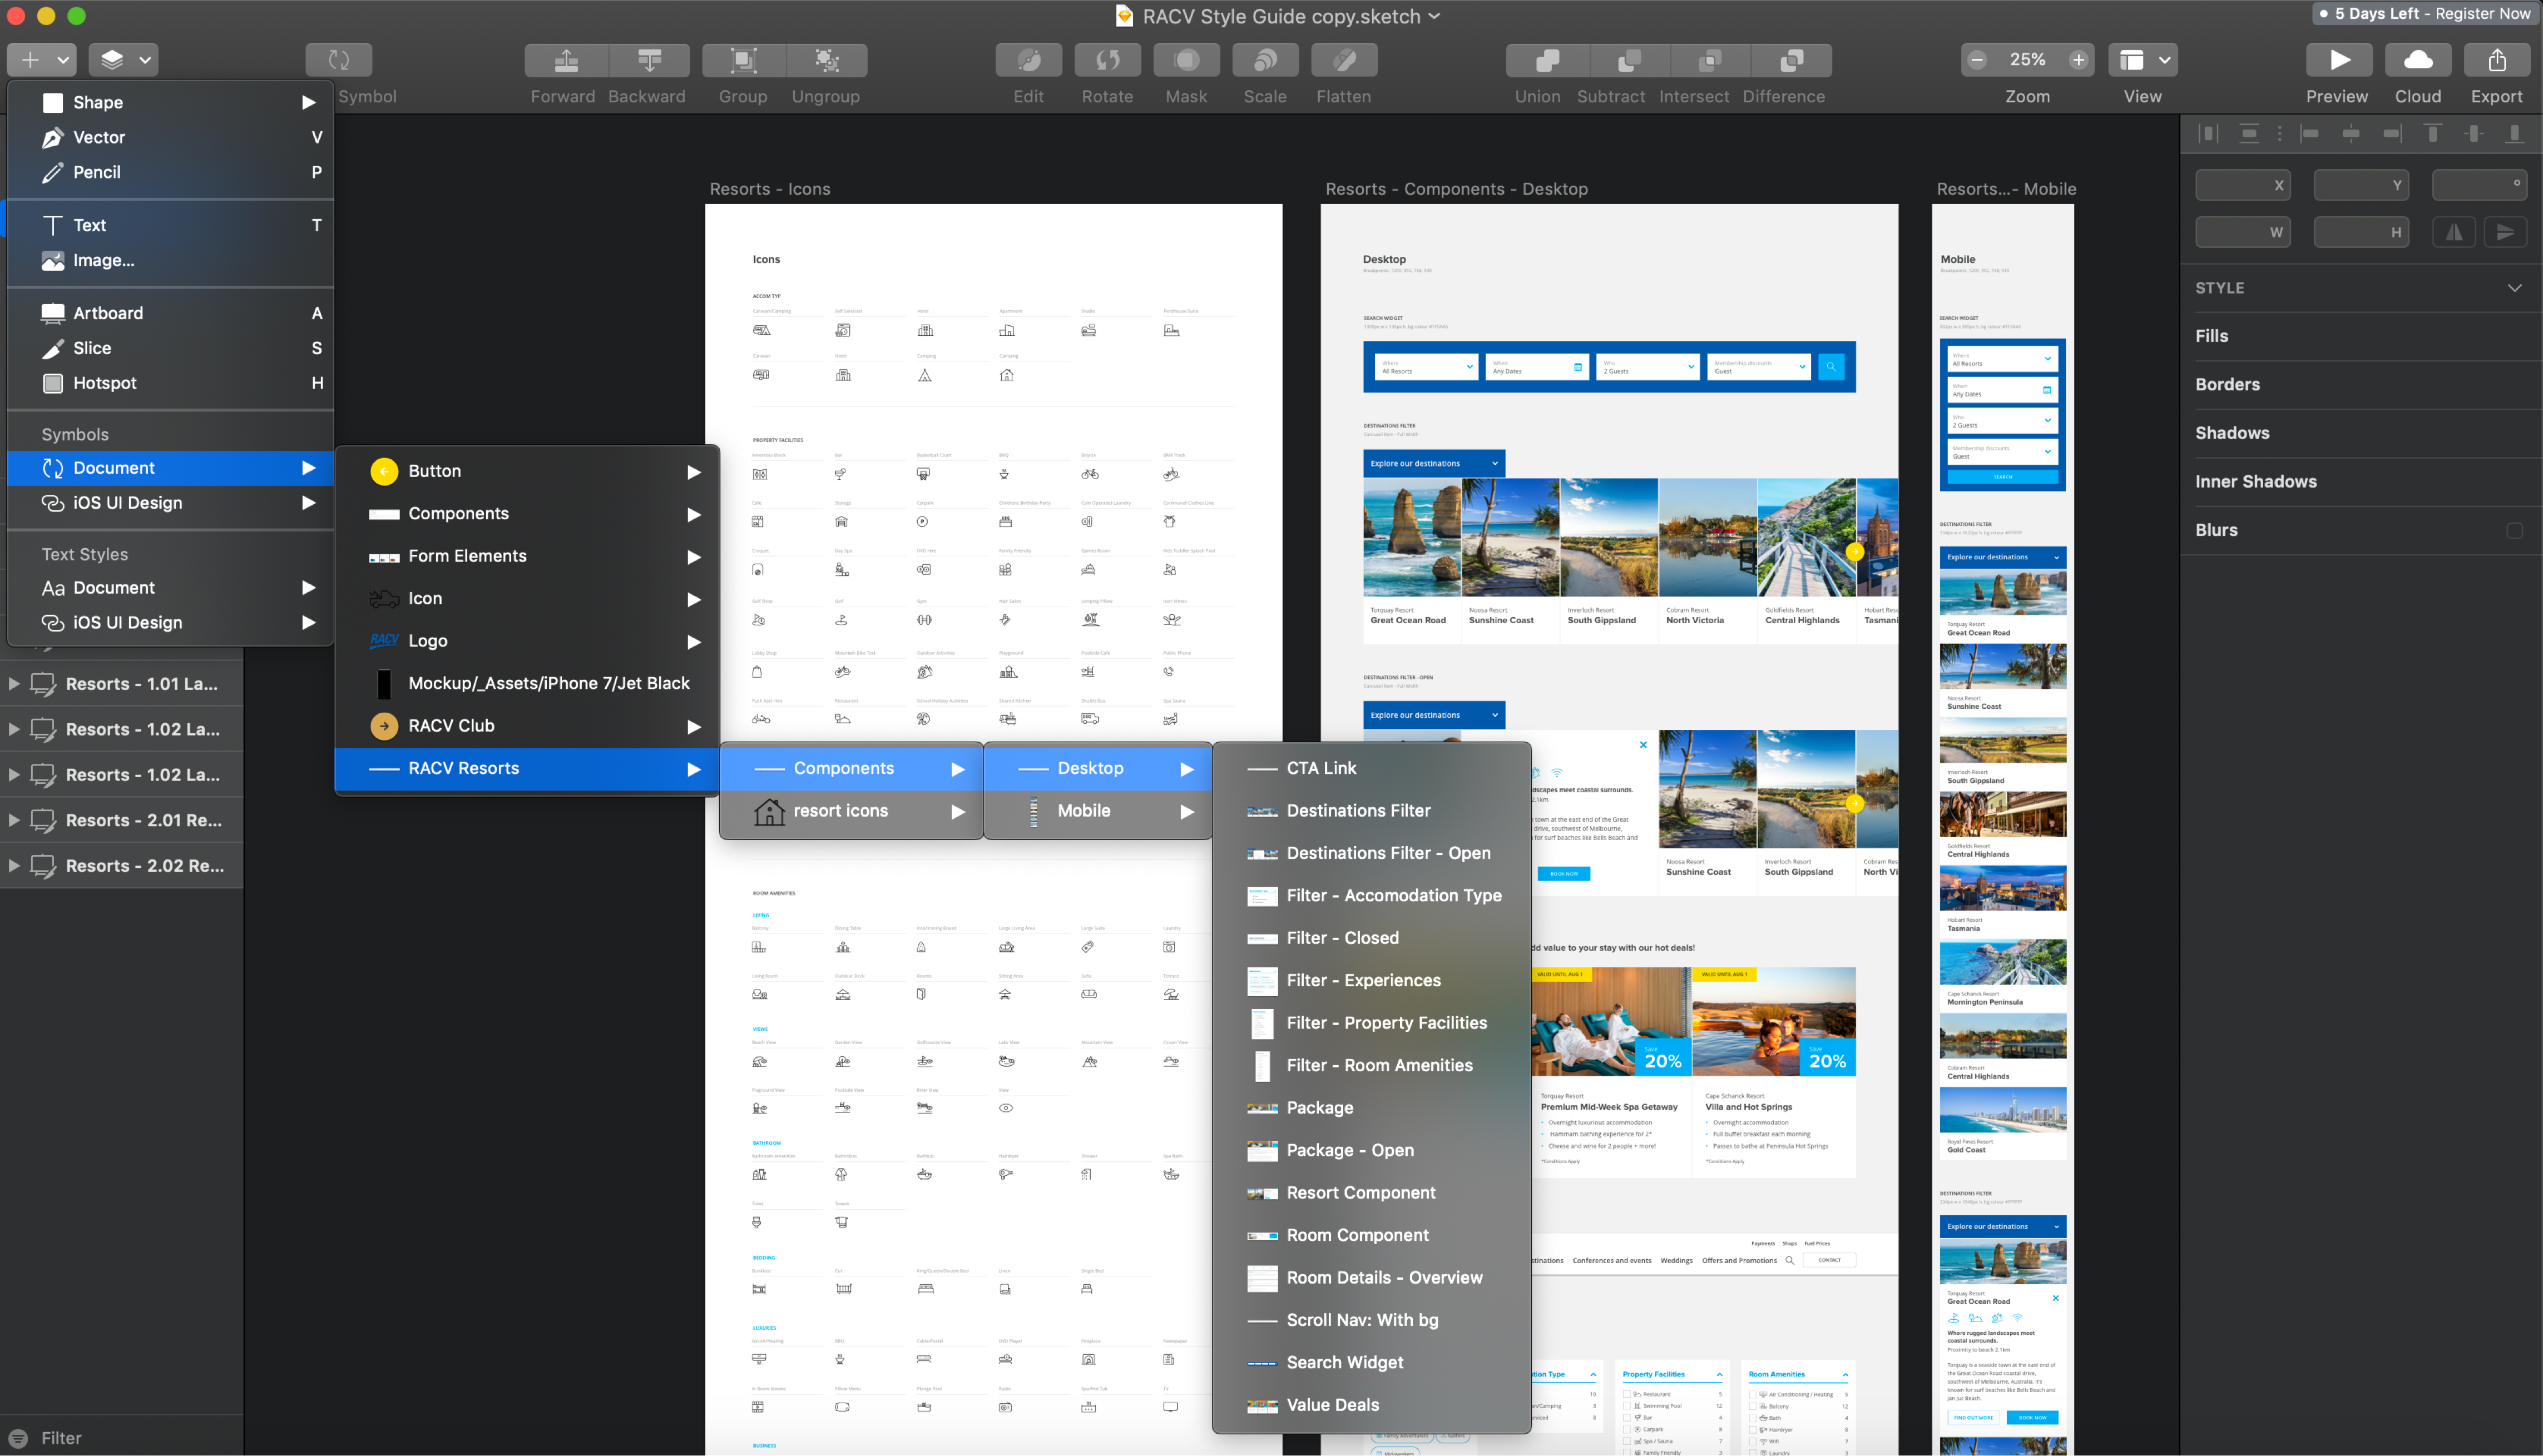Collapse the STYLE section chevron
This screenshot has width=2543, height=1456.
(x=2514, y=288)
